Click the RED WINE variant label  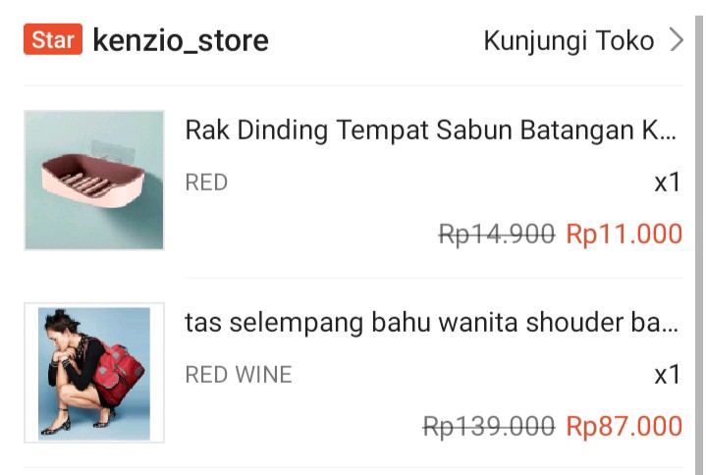click(x=239, y=375)
